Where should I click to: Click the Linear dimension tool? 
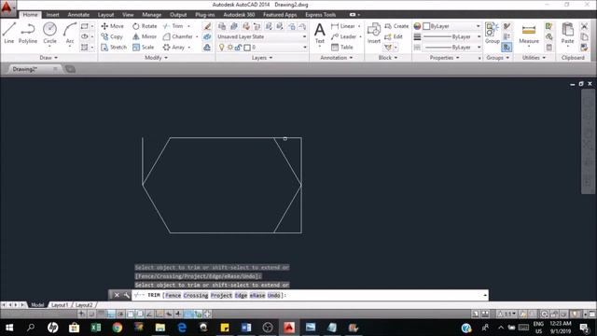click(x=343, y=26)
